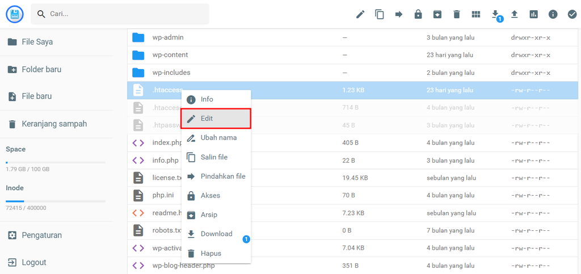Click the code icon beside index.php
This screenshot has width=581, height=274.
pyautogui.click(x=138, y=142)
